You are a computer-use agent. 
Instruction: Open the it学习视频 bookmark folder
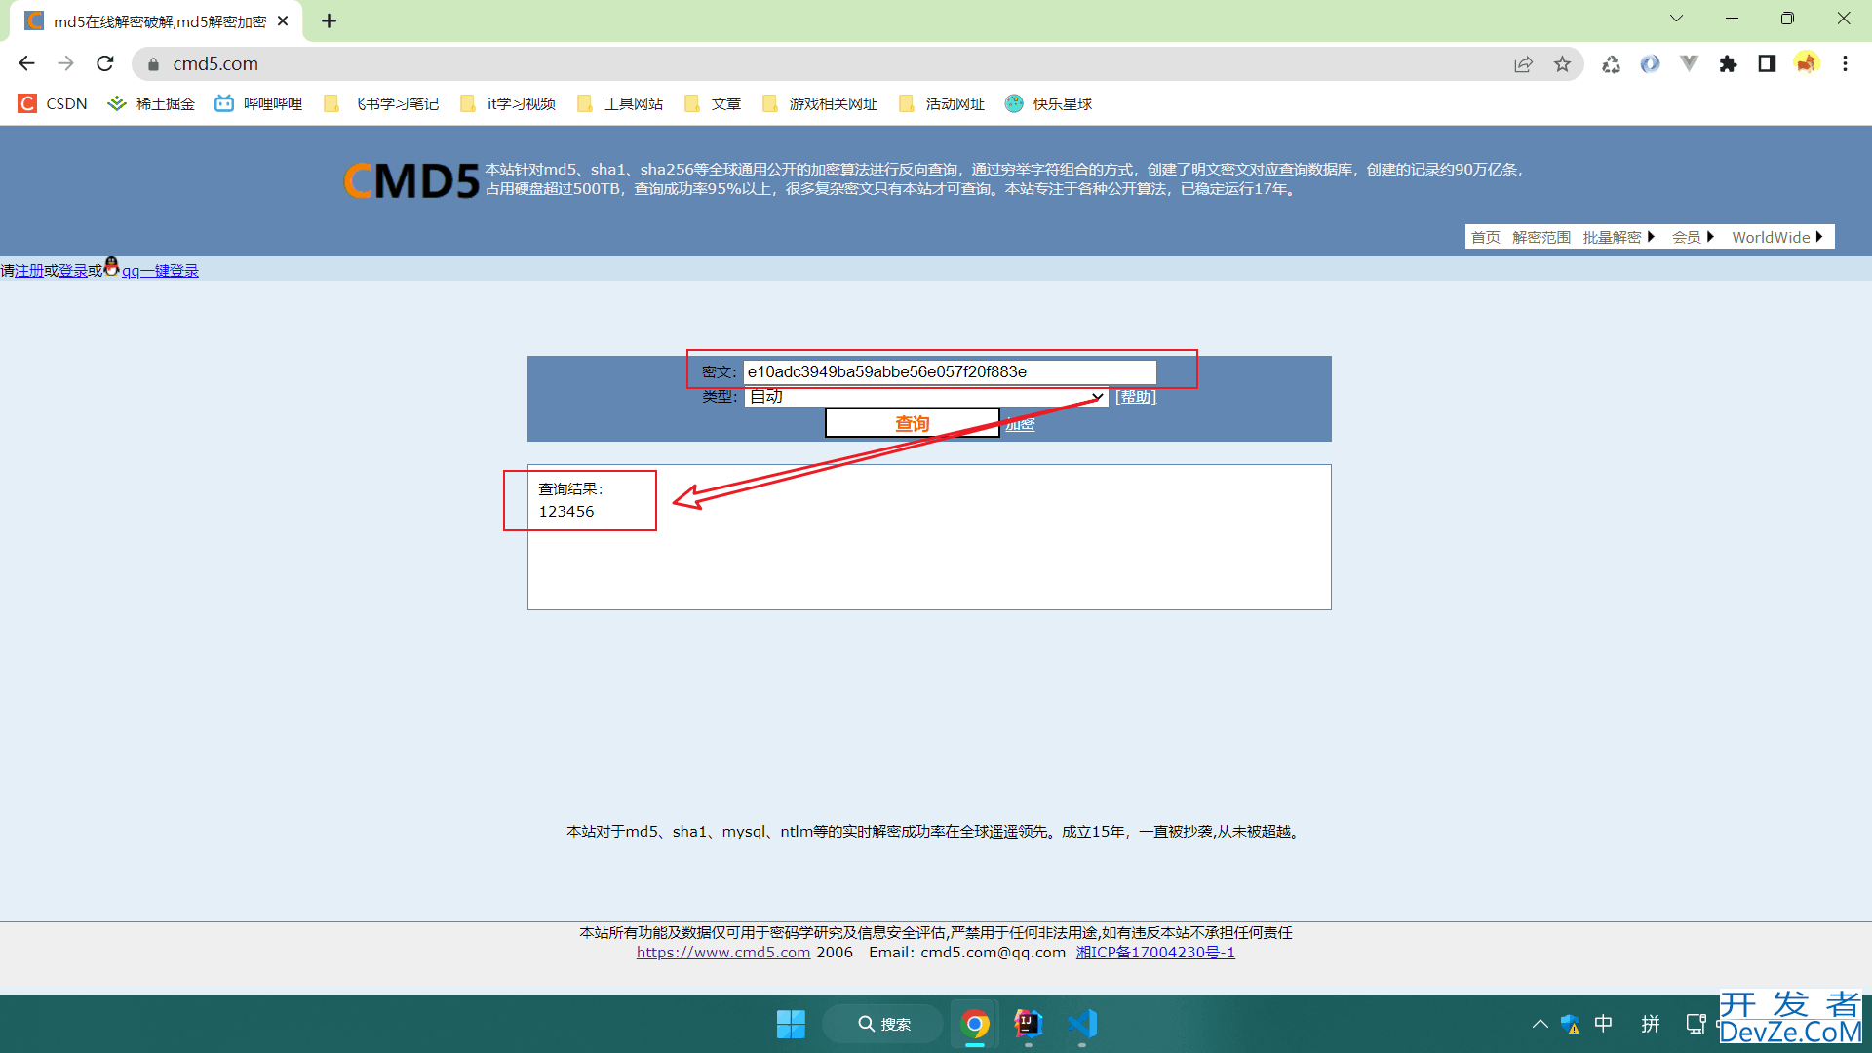[508, 103]
